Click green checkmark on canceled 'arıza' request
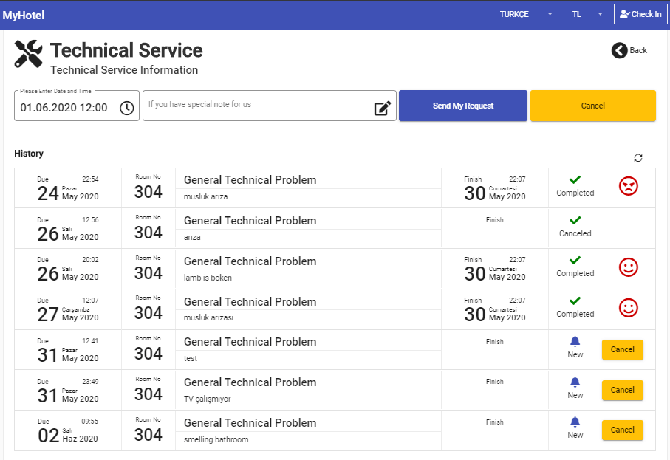The height and width of the screenshot is (460, 670). click(575, 220)
